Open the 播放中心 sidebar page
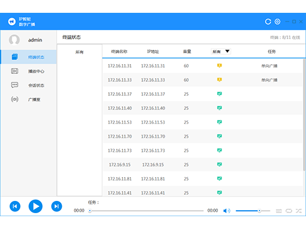 point(29,71)
